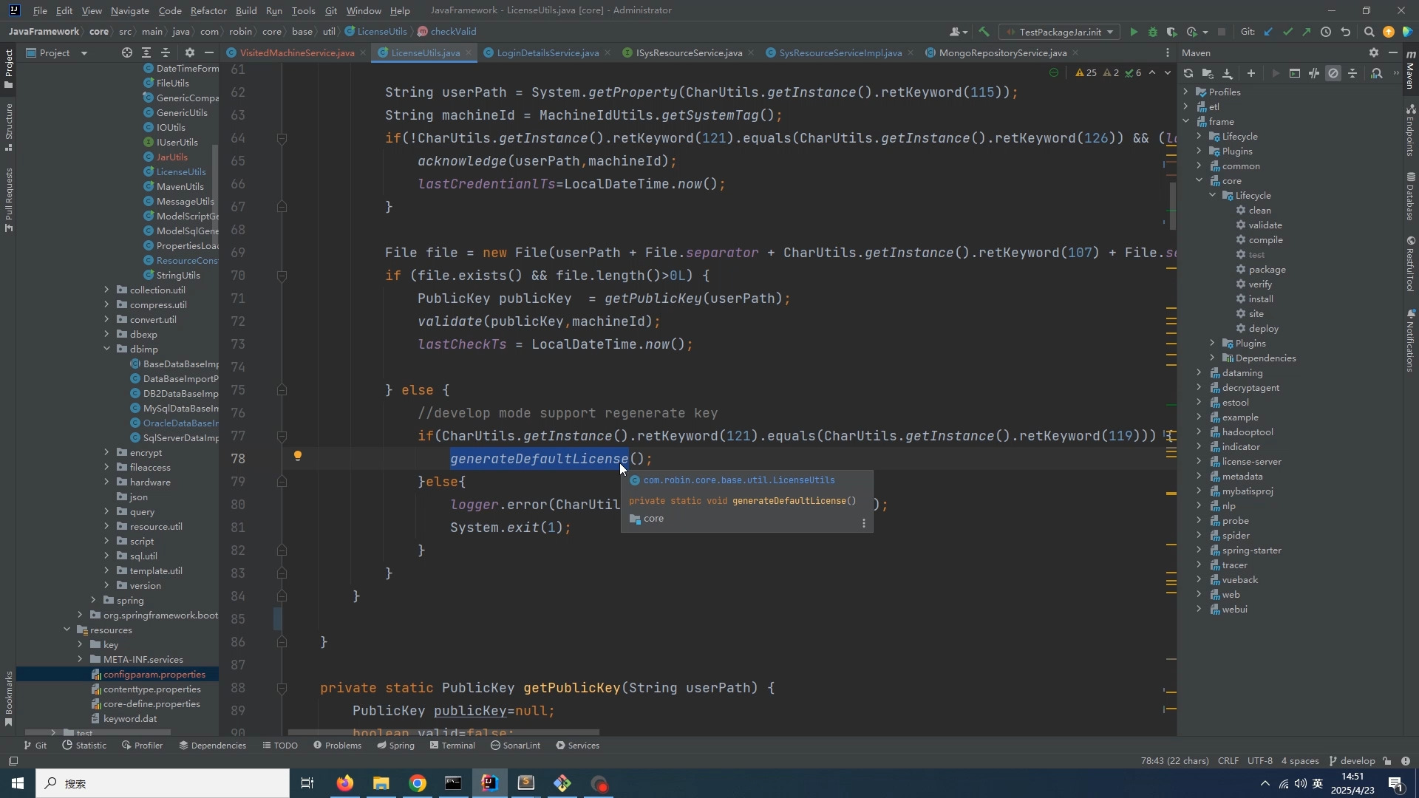Rollback changes with the undo arrow icon
The image size is (1419, 798).
tap(1346, 32)
